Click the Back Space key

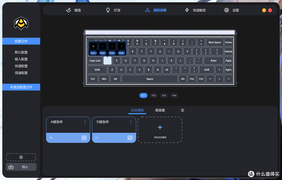[215, 42]
